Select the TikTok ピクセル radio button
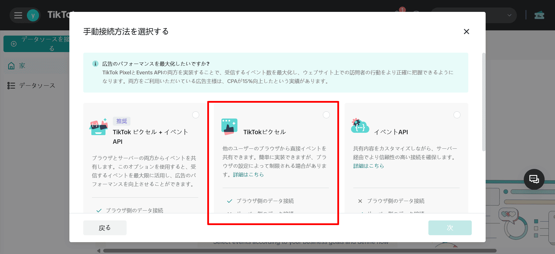Viewport: 555px width, 254px height. [x=326, y=115]
